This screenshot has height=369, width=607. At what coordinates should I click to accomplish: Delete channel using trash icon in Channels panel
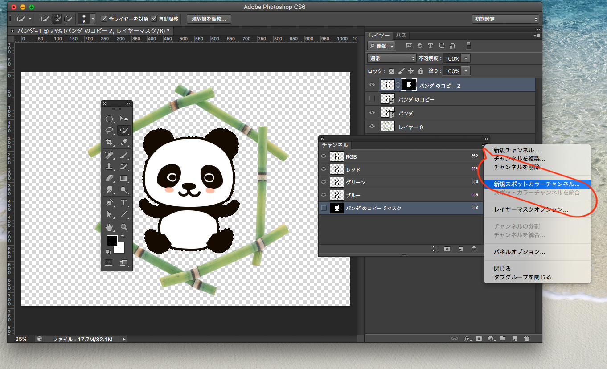474,249
